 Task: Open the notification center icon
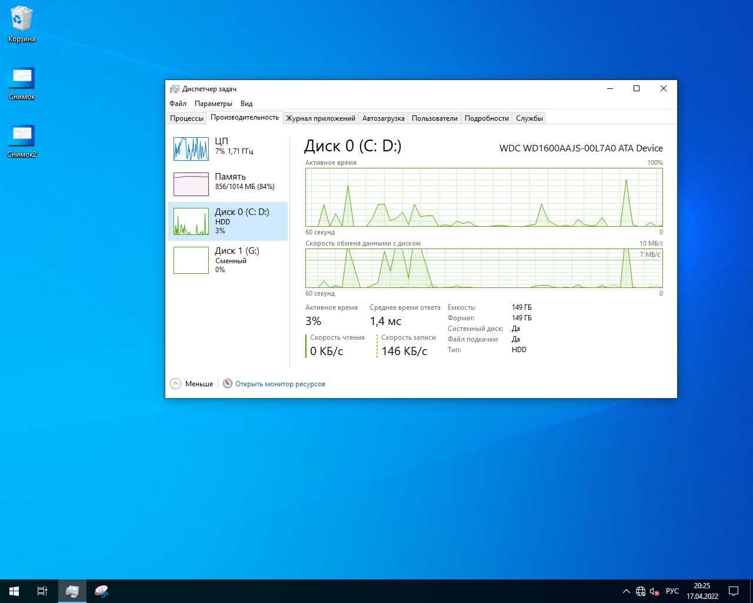[734, 591]
